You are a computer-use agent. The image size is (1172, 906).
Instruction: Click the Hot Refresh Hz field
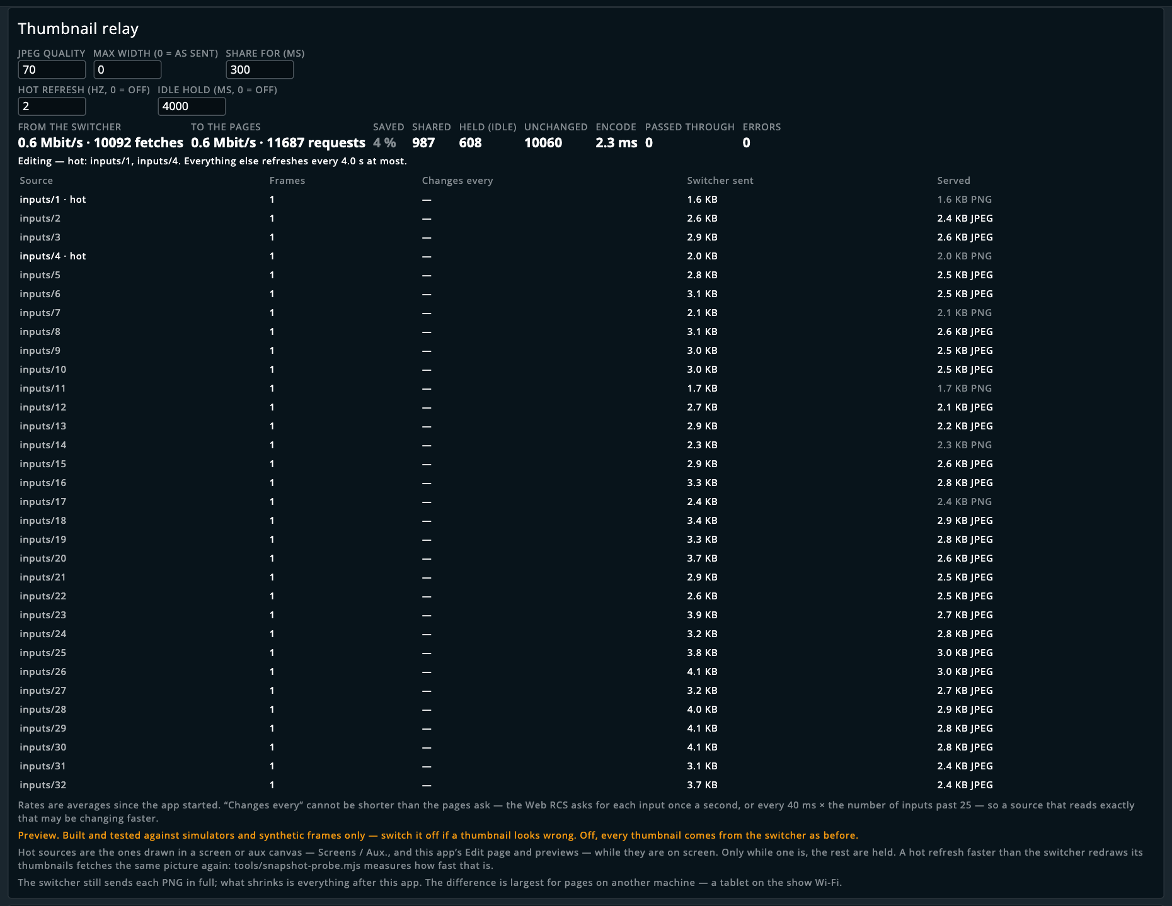coord(52,106)
